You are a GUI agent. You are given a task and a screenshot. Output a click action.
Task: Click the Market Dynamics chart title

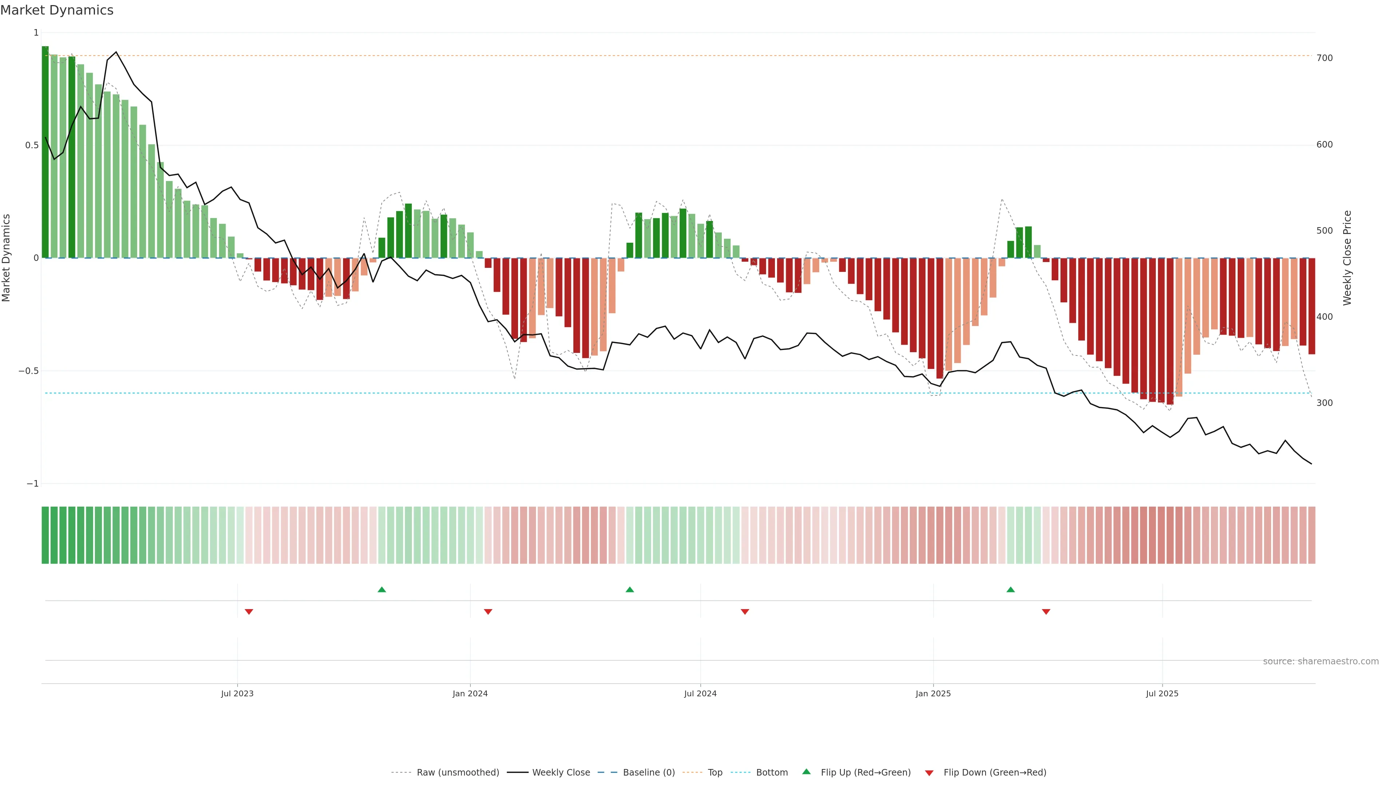point(57,10)
